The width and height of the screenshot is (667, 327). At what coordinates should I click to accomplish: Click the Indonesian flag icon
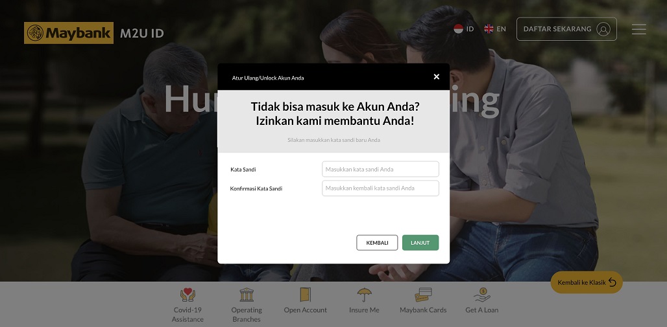tap(458, 29)
